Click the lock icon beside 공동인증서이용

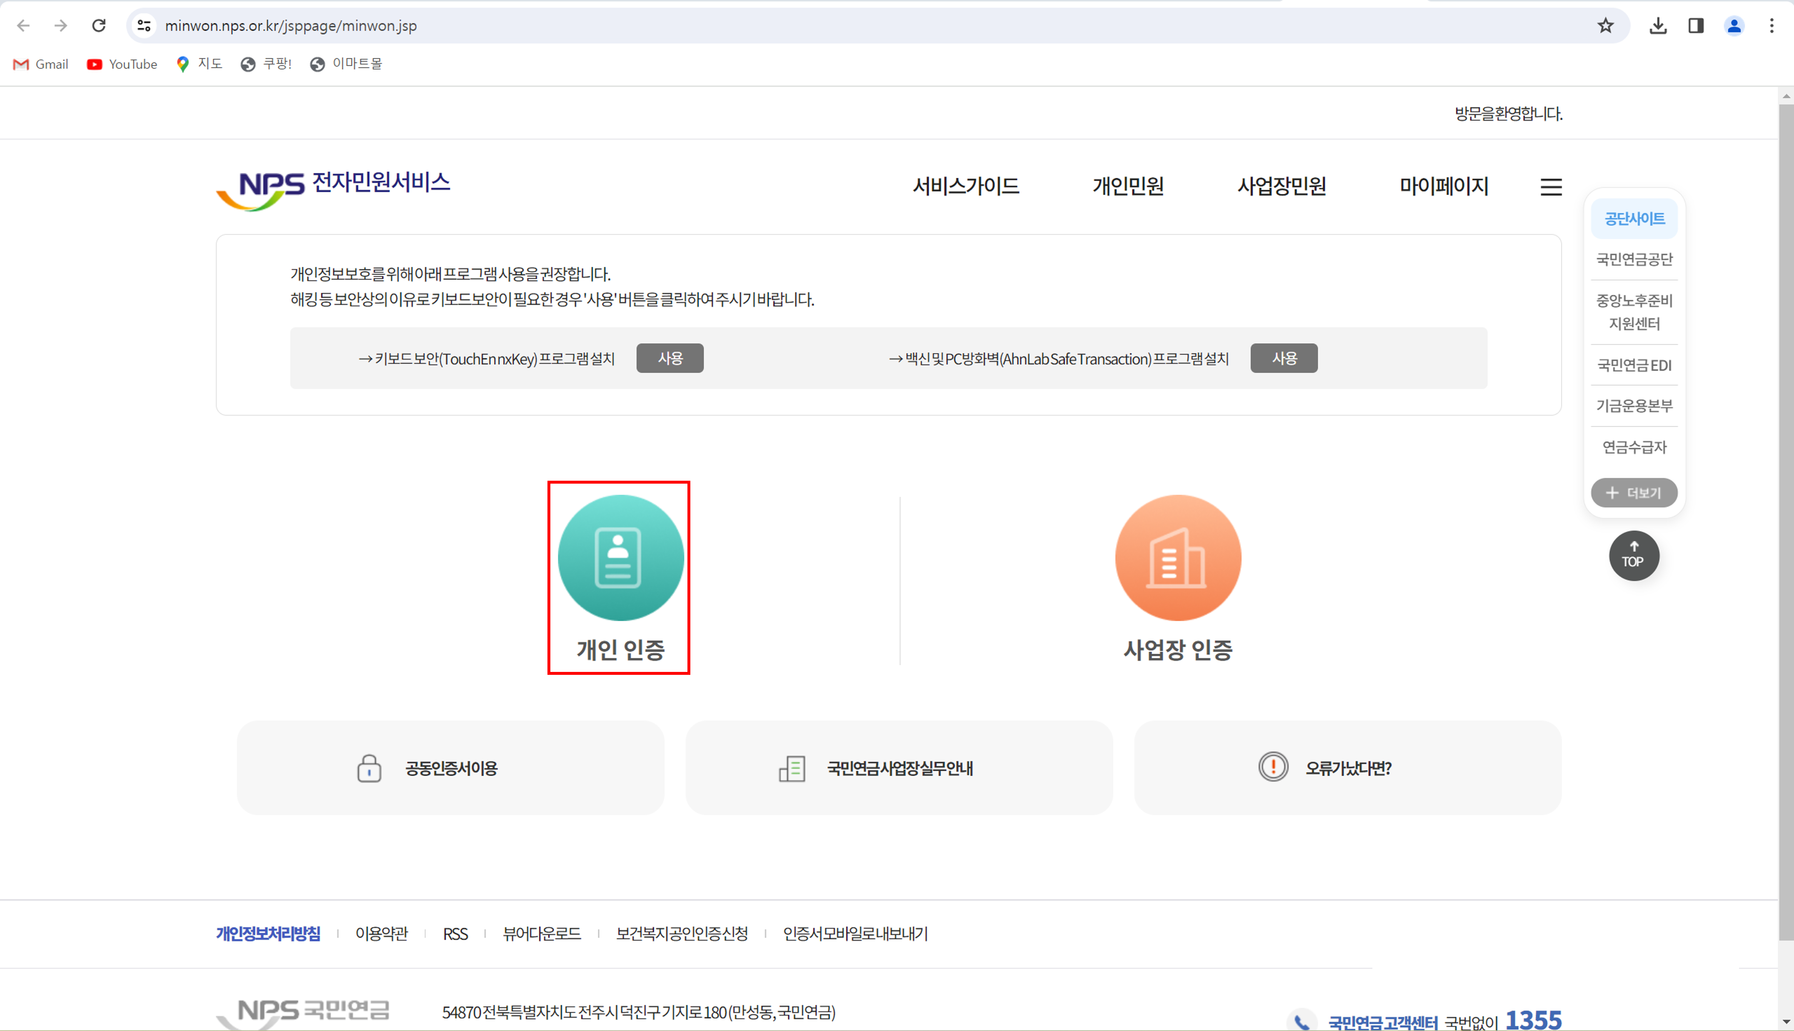[x=369, y=768]
